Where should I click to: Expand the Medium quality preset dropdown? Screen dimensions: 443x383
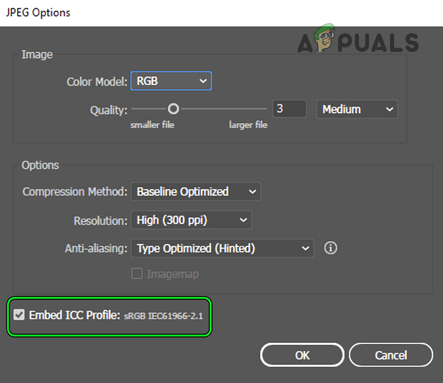point(357,109)
